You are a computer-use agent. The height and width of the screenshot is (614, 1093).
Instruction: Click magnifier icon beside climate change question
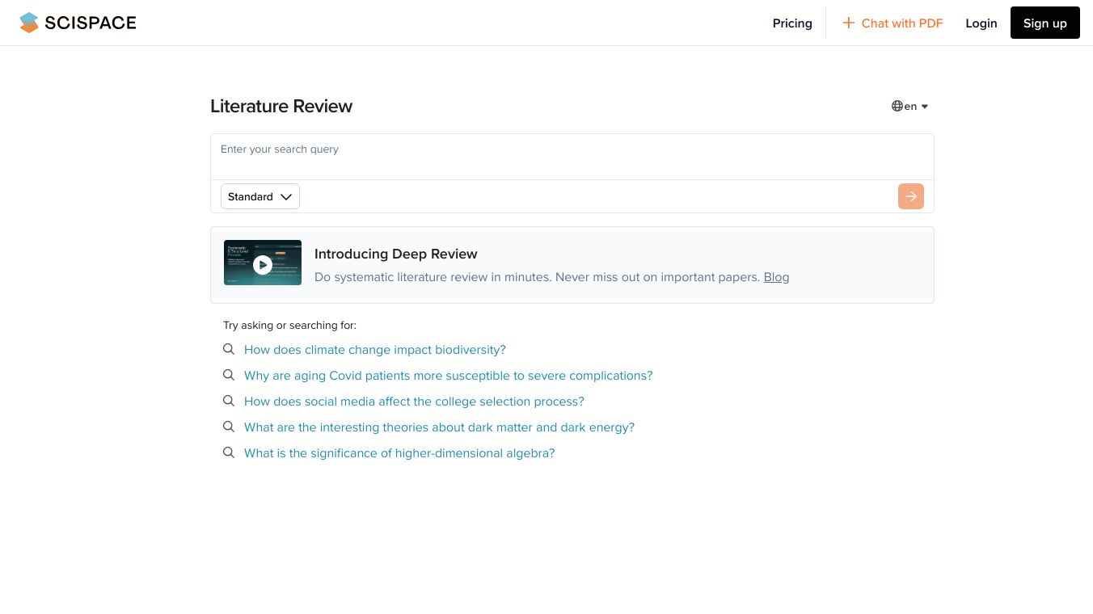229,350
